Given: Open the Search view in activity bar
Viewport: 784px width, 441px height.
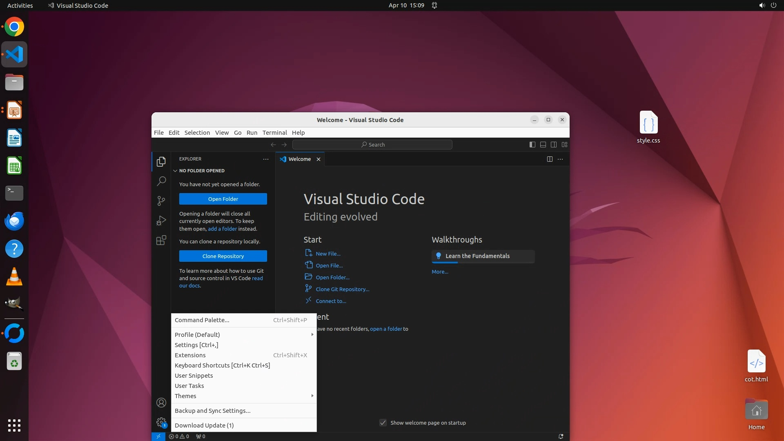Looking at the screenshot, I should click(161, 181).
